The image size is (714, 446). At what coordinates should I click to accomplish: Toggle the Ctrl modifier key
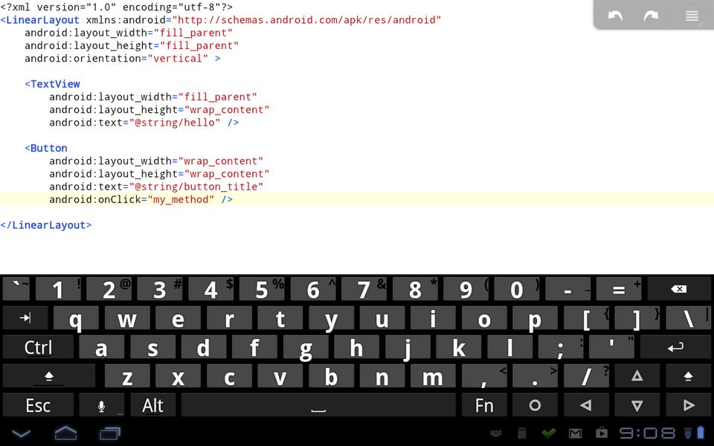click(38, 348)
